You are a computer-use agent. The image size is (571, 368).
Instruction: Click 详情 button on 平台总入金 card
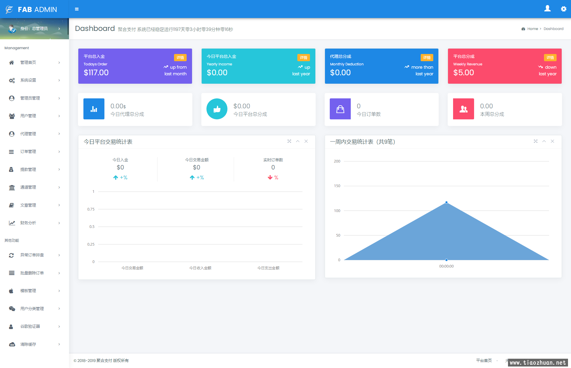(x=180, y=58)
